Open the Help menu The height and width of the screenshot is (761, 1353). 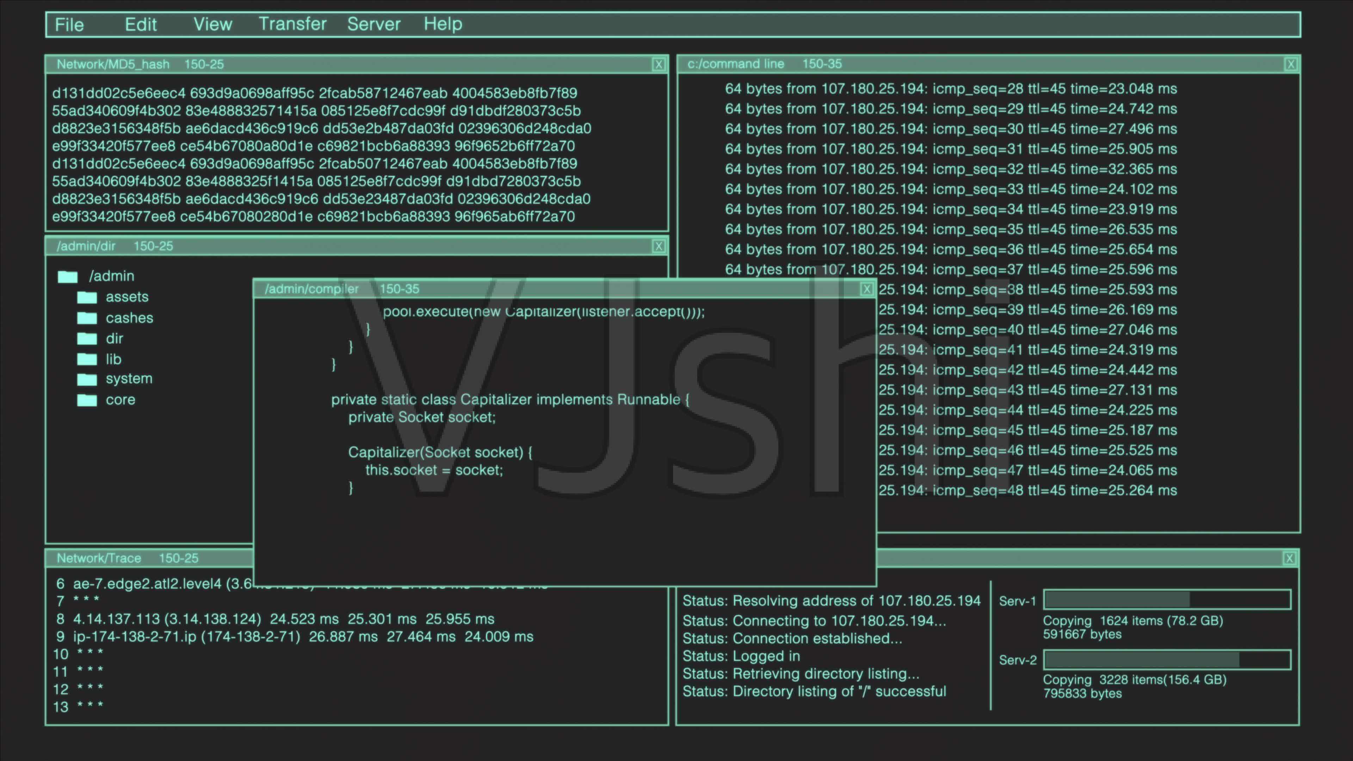(x=443, y=24)
